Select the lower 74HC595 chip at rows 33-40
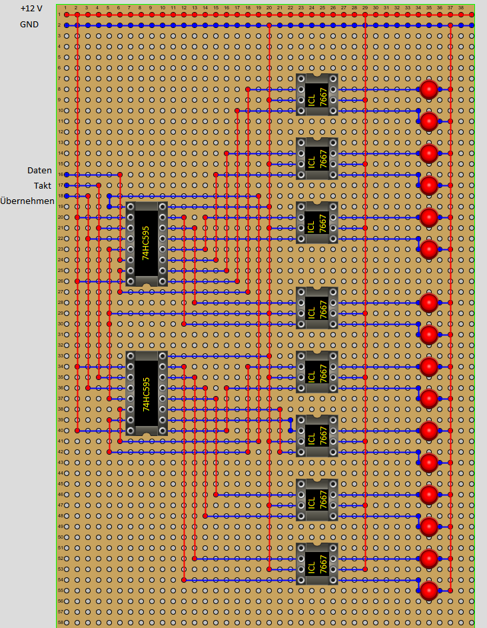This screenshot has height=628, width=487. coord(147,393)
